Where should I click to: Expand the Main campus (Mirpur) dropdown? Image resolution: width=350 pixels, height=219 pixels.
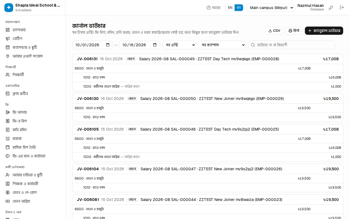pyautogui.click(x=270, y=8)
